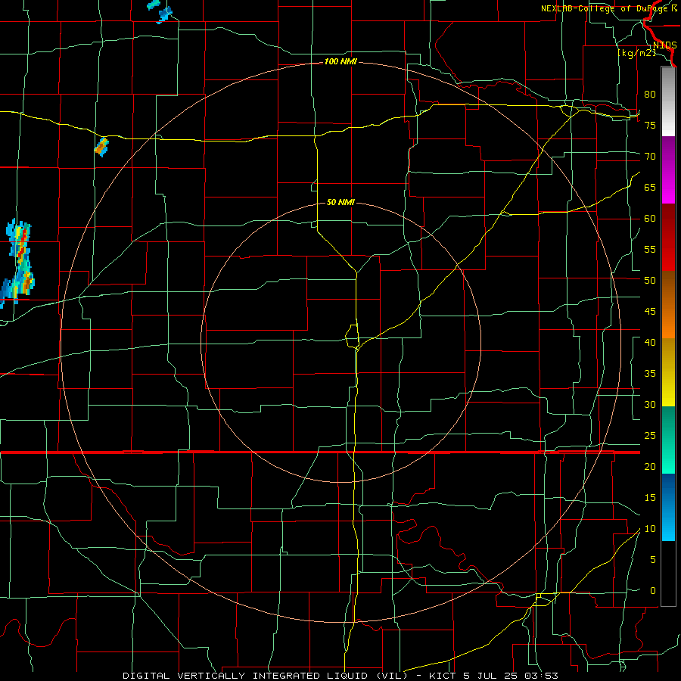This screenshot has width=681, height=681.
Task: Pick the gray-white segment of the color bar
Action: [x=668, y=101]
